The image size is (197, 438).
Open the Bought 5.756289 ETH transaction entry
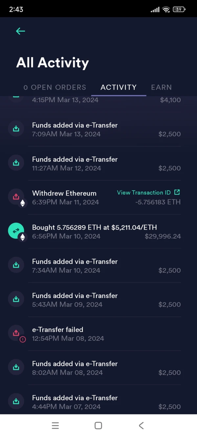(95, 232)
